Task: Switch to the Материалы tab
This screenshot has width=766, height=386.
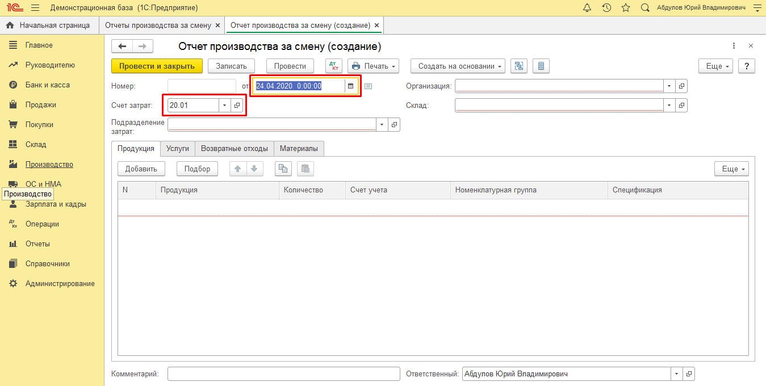Action: click(x=299, y=148)
